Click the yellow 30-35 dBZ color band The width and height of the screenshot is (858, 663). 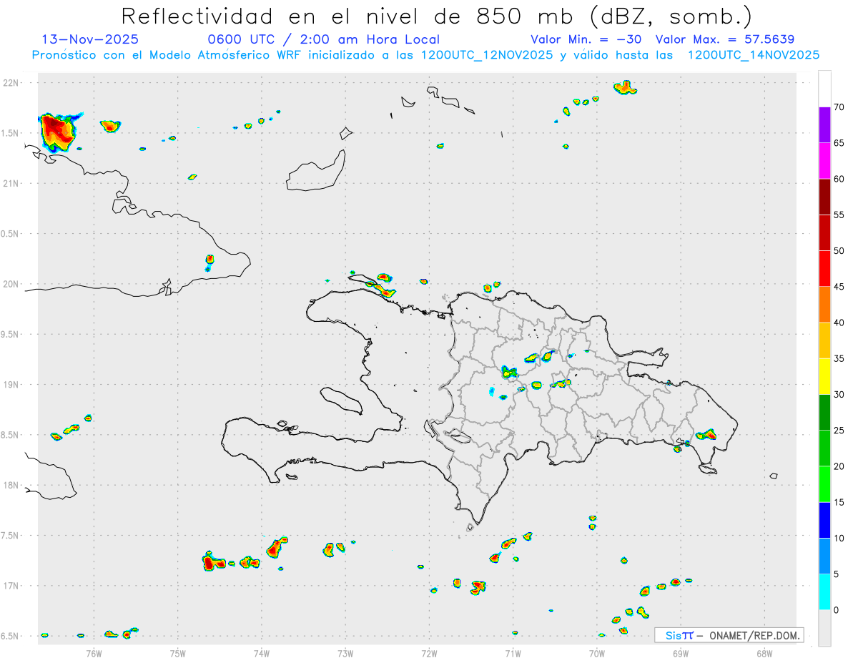pos(824,376)
